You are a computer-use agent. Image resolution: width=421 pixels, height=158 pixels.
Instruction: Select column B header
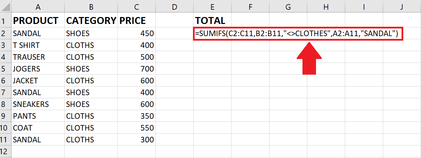(91, 7)
